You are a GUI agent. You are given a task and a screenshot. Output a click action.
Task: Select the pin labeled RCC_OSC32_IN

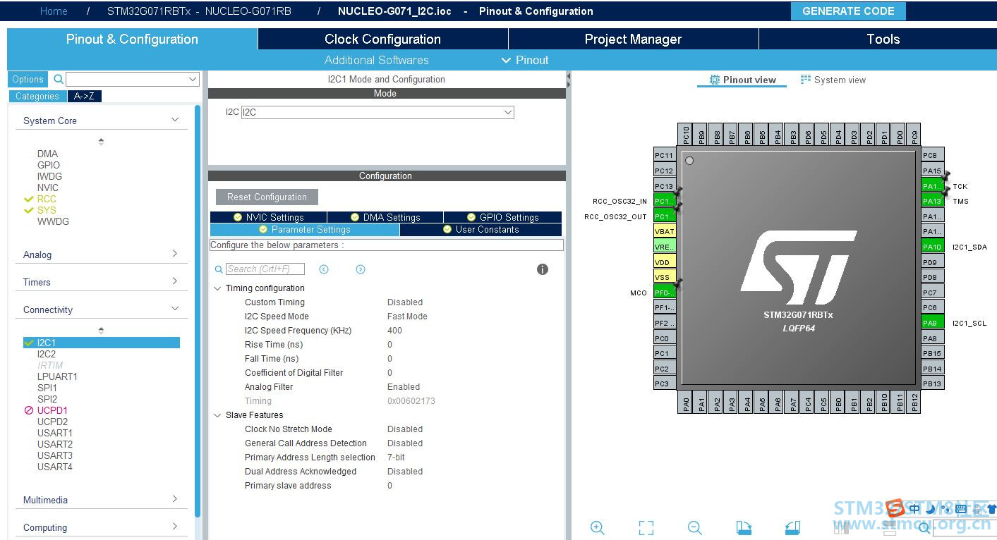(x=665, y=201)
